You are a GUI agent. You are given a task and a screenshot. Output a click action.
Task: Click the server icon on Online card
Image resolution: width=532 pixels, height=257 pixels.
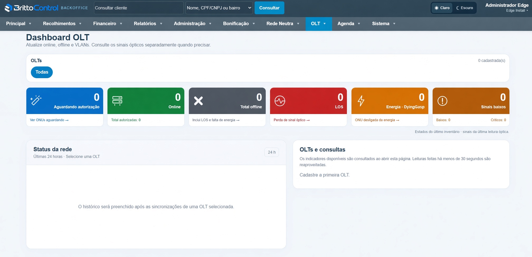click(x=117, y=101)
